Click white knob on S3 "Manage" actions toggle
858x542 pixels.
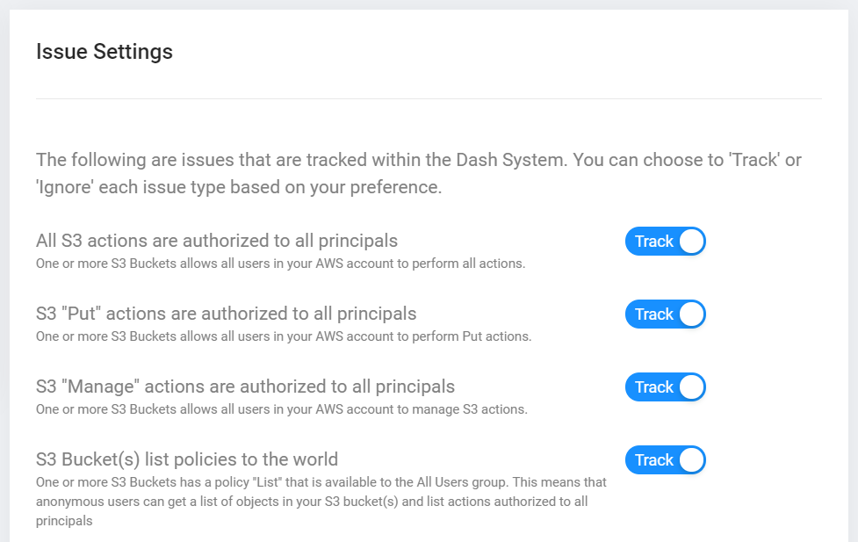tap(691, 387)
